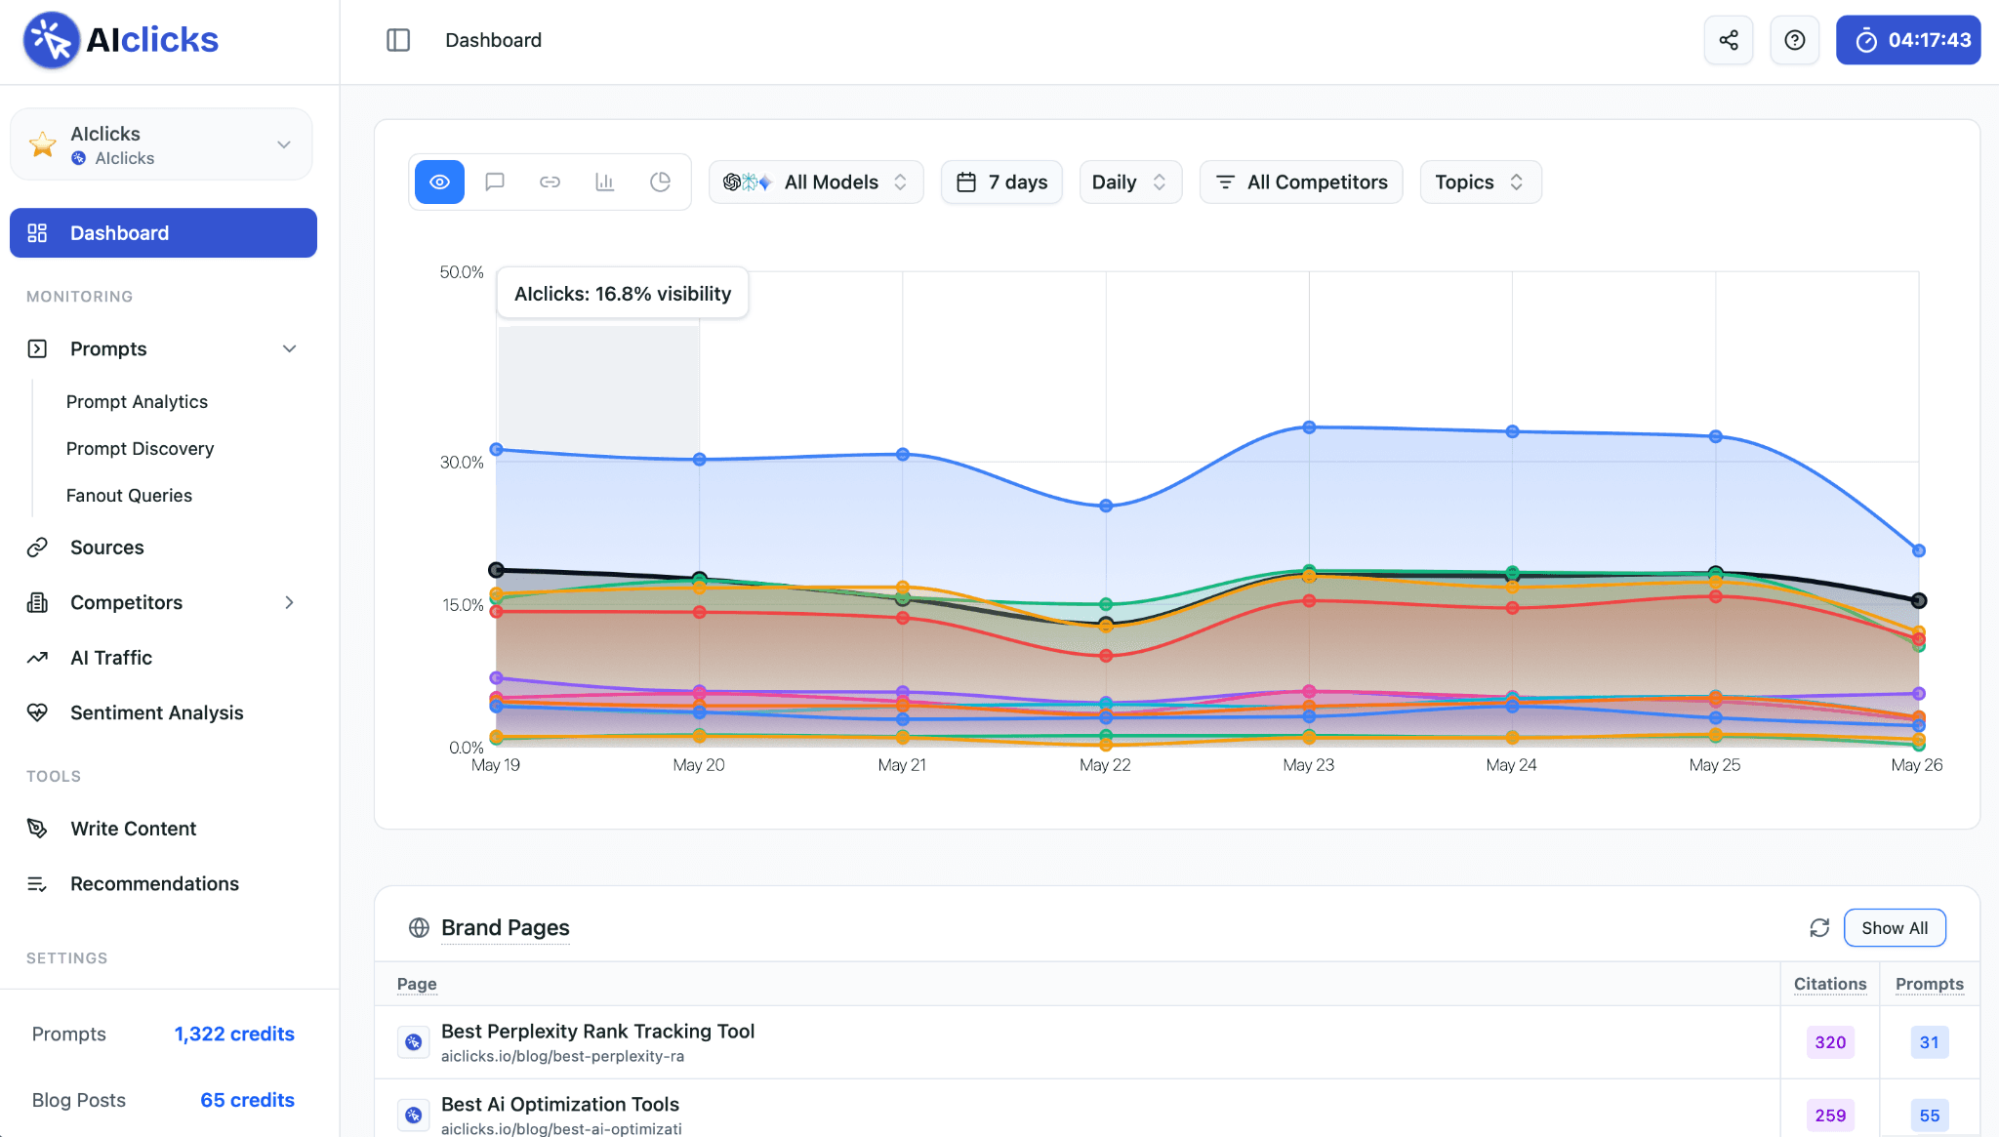Click the black AIclicks May 26 data point

click(x=1918, y=600)
